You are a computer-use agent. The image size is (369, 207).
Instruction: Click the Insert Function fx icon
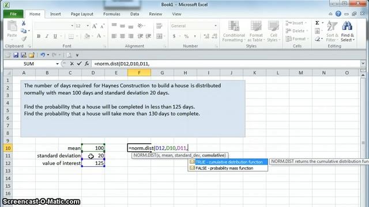coord(87,64)
